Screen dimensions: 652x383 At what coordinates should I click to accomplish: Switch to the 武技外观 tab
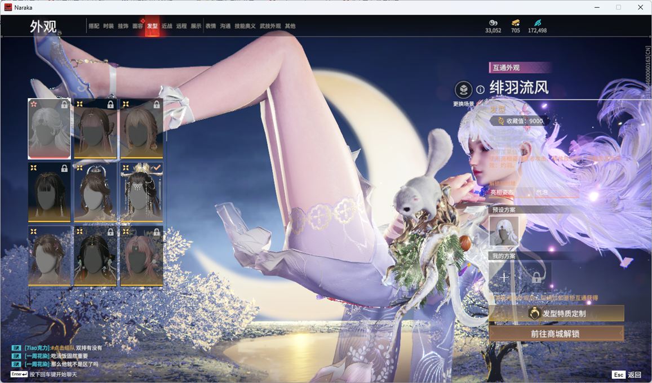click(270, 26)
